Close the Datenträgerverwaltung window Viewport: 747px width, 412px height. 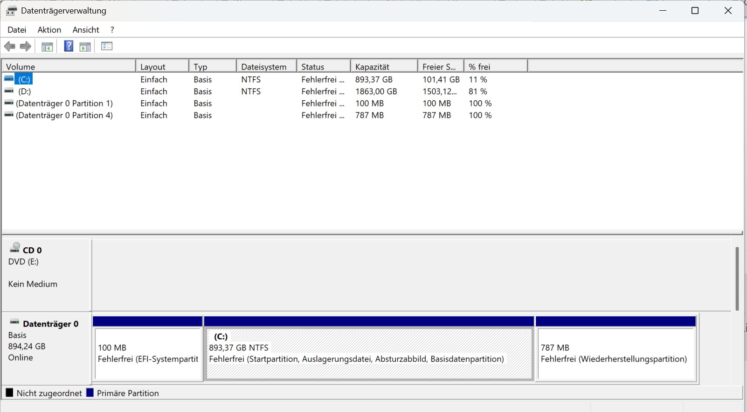coord(728,11)
